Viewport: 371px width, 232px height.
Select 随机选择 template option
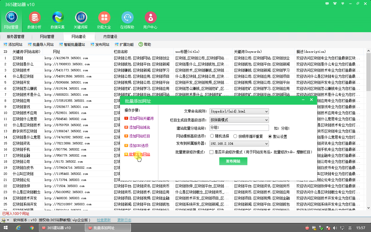(x=219, y=136)
